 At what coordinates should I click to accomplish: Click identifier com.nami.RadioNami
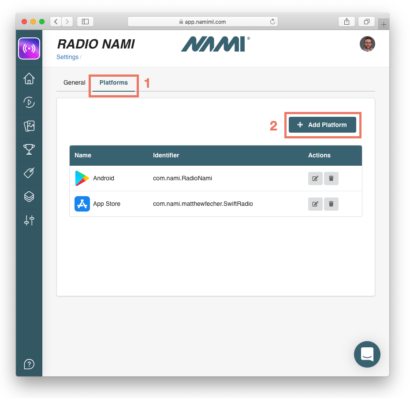tap(183, 179)
